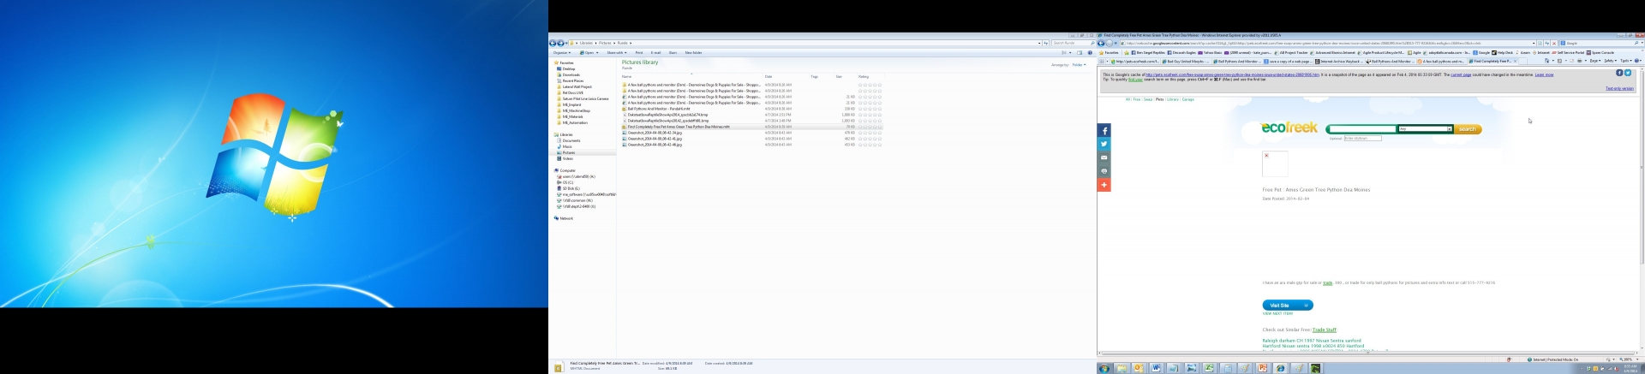Click optional city/town input field
Viewport: 1645px width, 374px height.
pos(1362,138)
